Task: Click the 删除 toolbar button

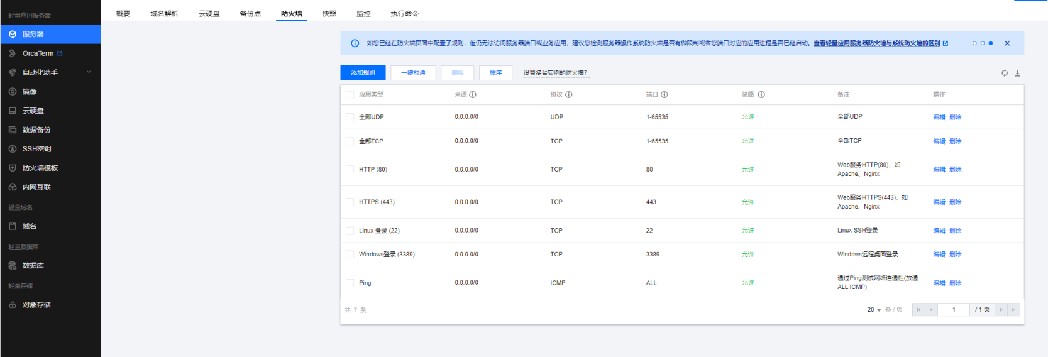Action: tap(457, 73)
